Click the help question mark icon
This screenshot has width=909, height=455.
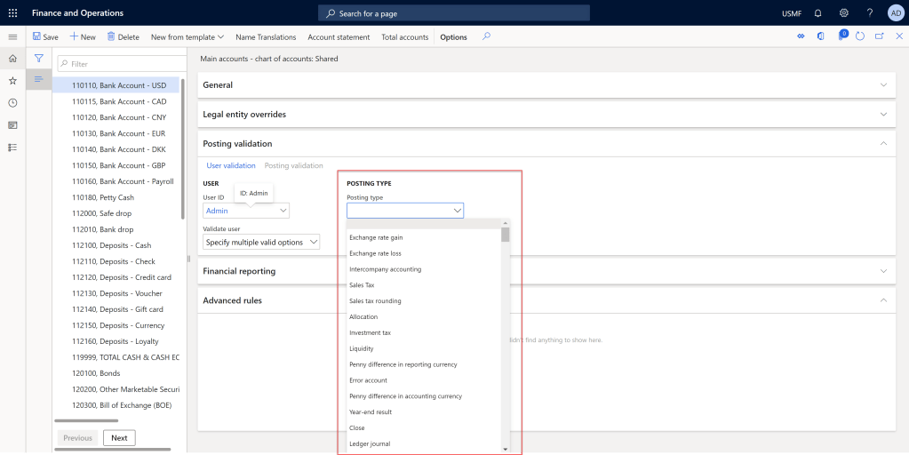[x=870, y=13]
